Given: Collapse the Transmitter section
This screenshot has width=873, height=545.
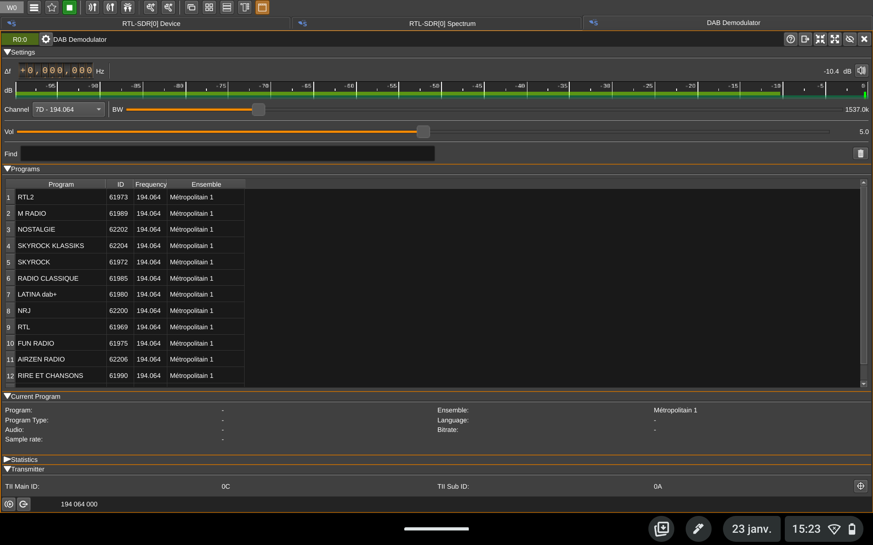Looking at the screenshot, I should click(x=7, y=469).
